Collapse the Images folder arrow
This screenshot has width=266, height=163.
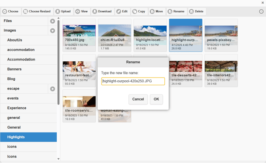click(x=52, y=30)
